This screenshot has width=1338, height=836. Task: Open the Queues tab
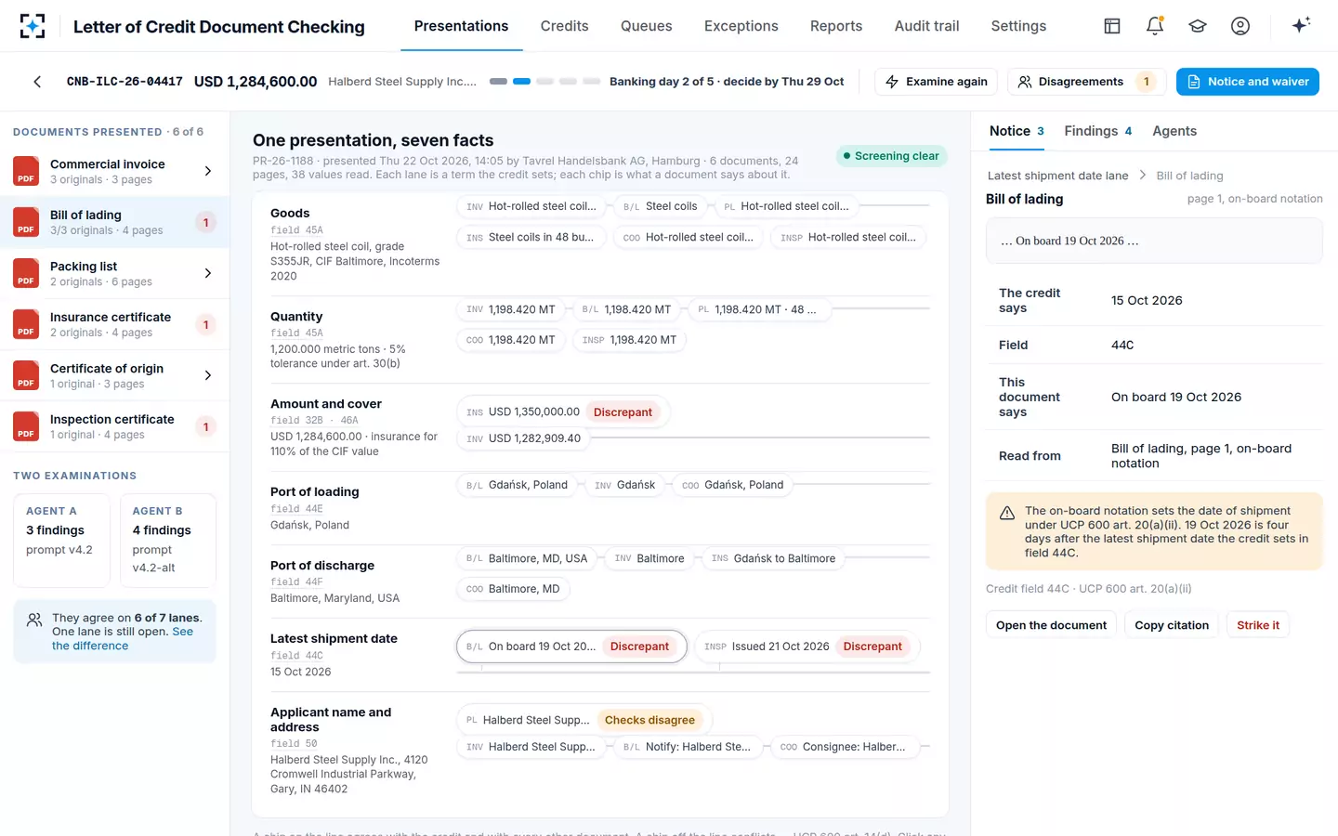coord(646,26)
